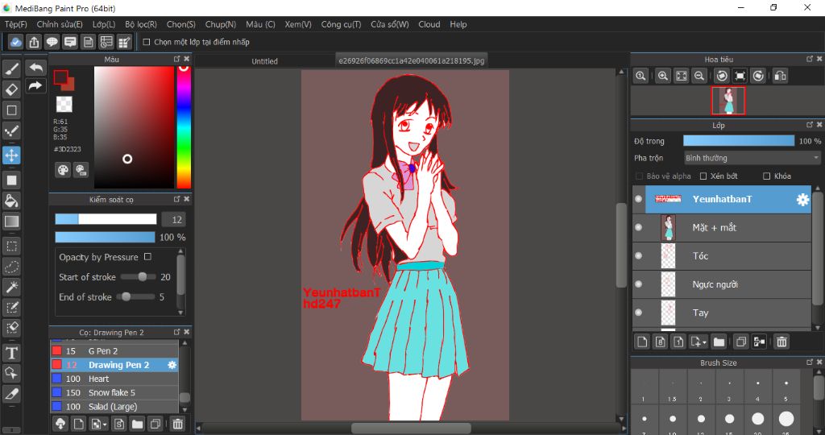Open the Tệp(F) menu
The height and width of the screenshot is (435, 825).
coord(16,24)
